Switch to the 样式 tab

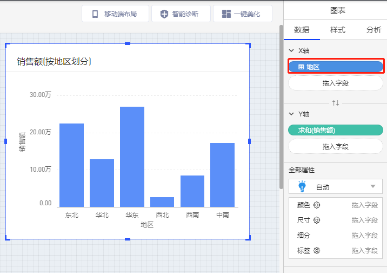338,30
